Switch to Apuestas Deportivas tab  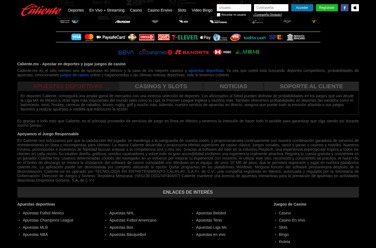[x=68, y=86]
